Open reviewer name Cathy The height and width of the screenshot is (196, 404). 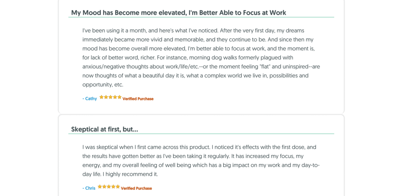pos(90,99)
